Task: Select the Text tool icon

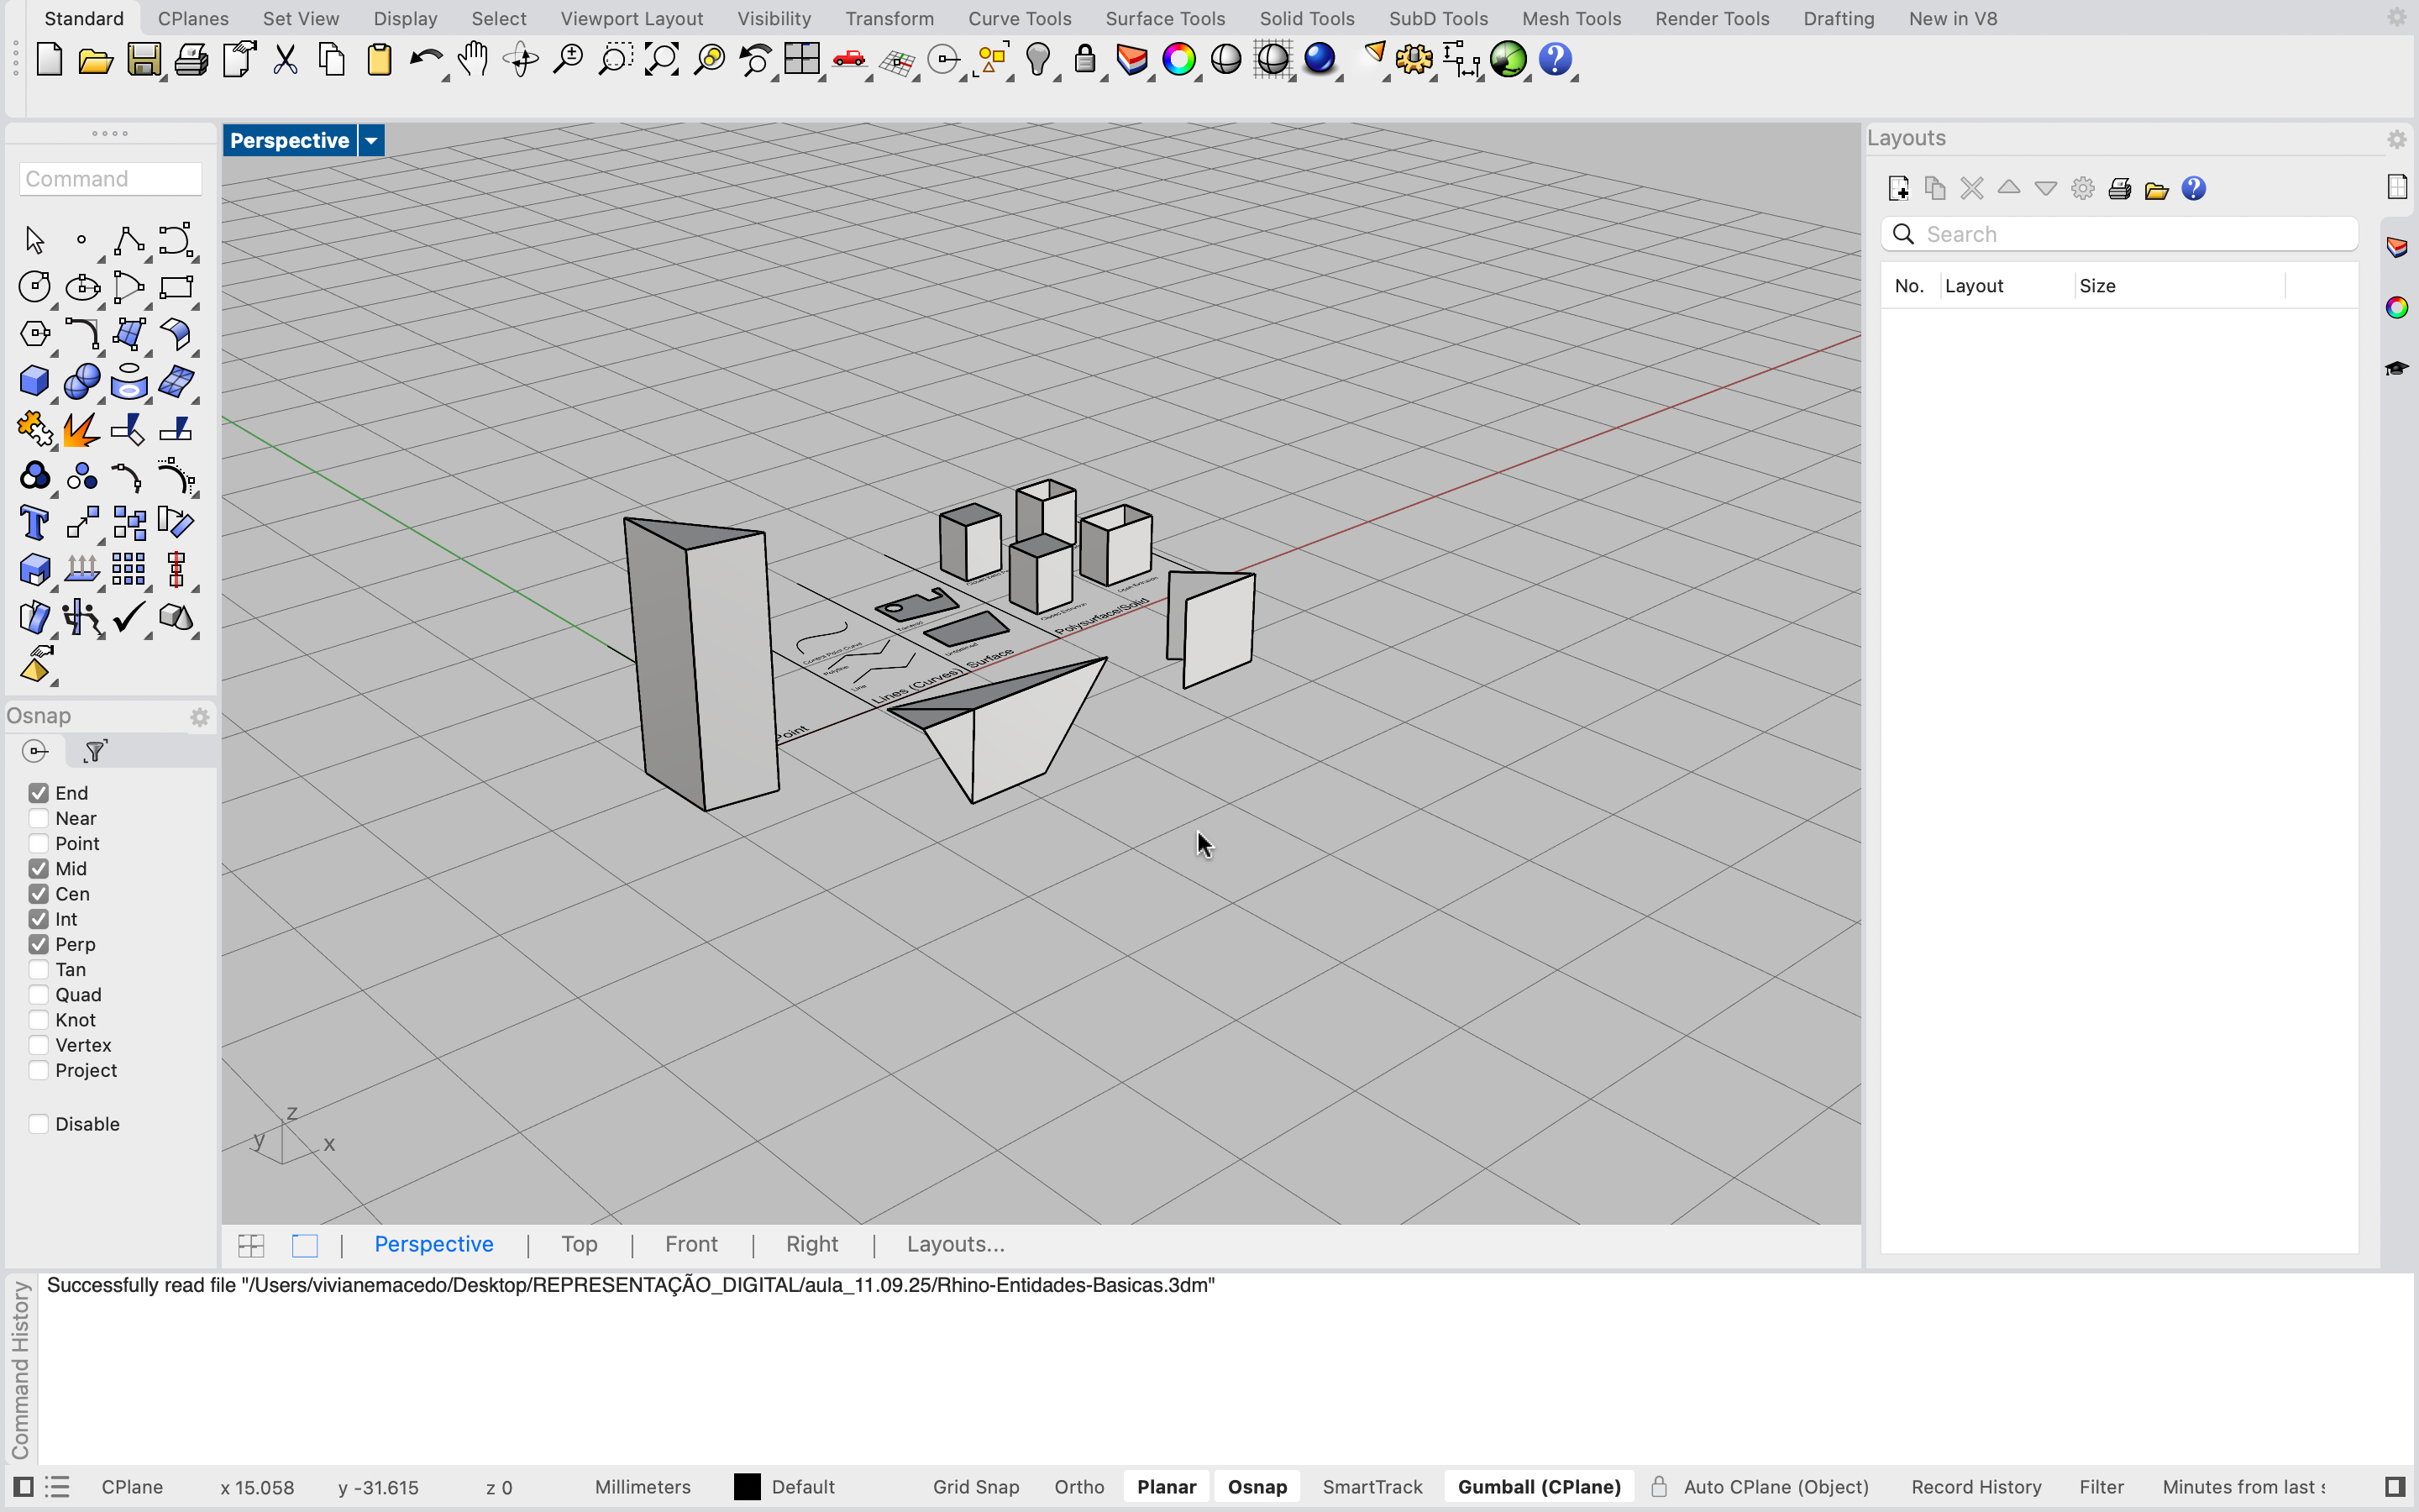Action: (x=35, y=523)
